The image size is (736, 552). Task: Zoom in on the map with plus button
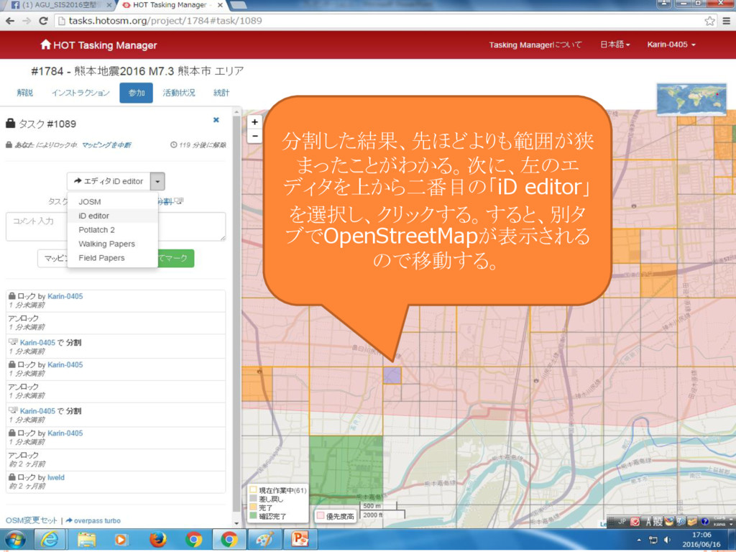pyautogui.click(x=254, y=122)
